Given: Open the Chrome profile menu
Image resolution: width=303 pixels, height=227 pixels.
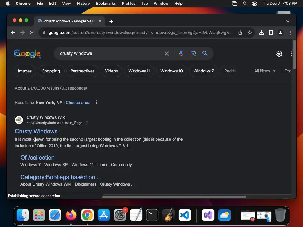Looking at the screenshot, I should (281, 33).
